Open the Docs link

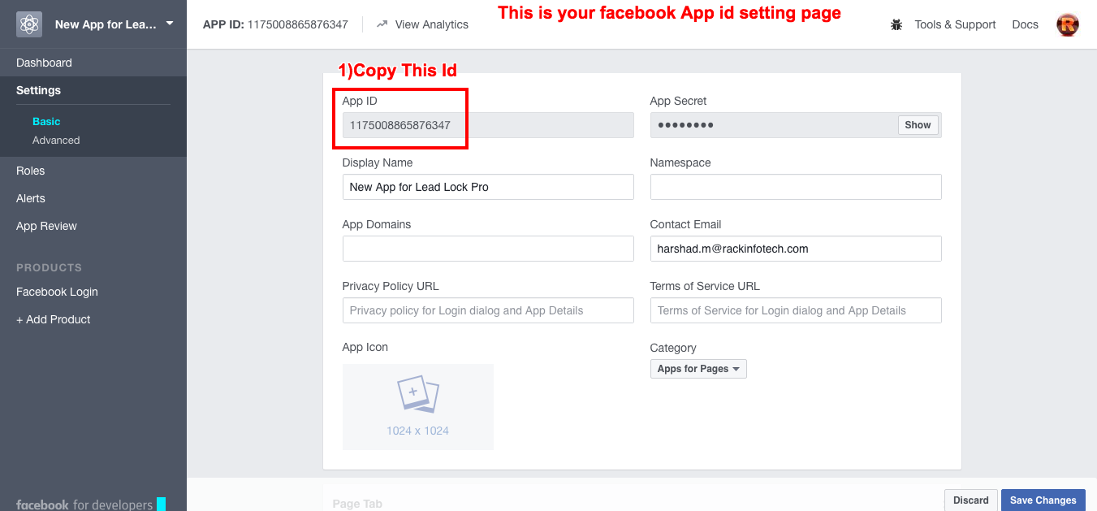(1025, 24)
